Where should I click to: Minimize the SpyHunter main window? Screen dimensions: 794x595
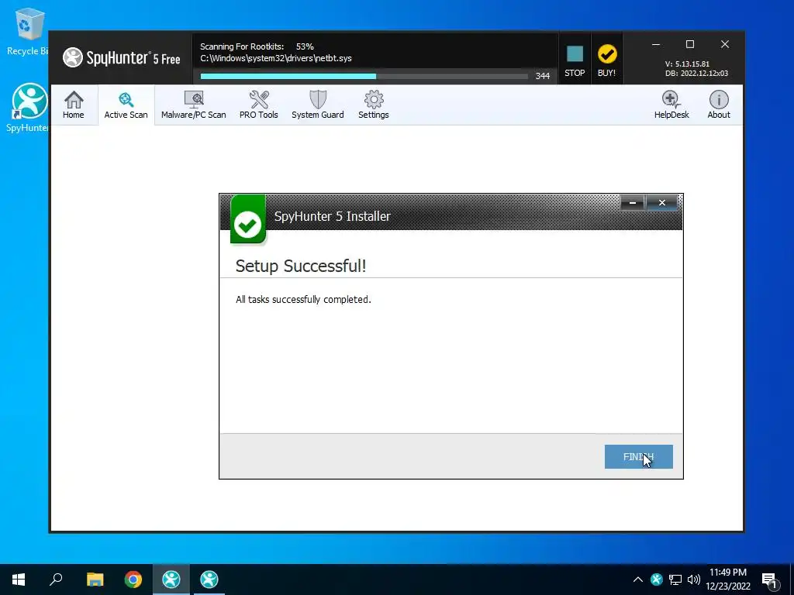pos(656,44)
